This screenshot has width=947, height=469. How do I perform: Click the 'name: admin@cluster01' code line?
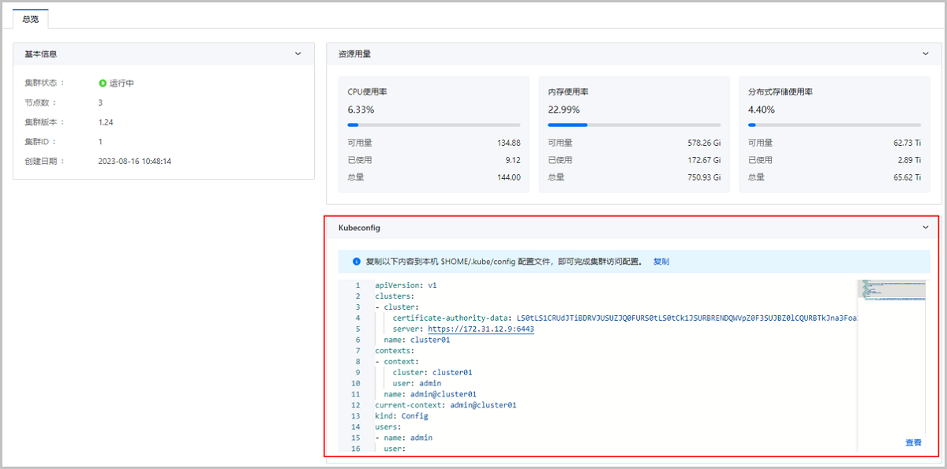(x=429, y=394)
